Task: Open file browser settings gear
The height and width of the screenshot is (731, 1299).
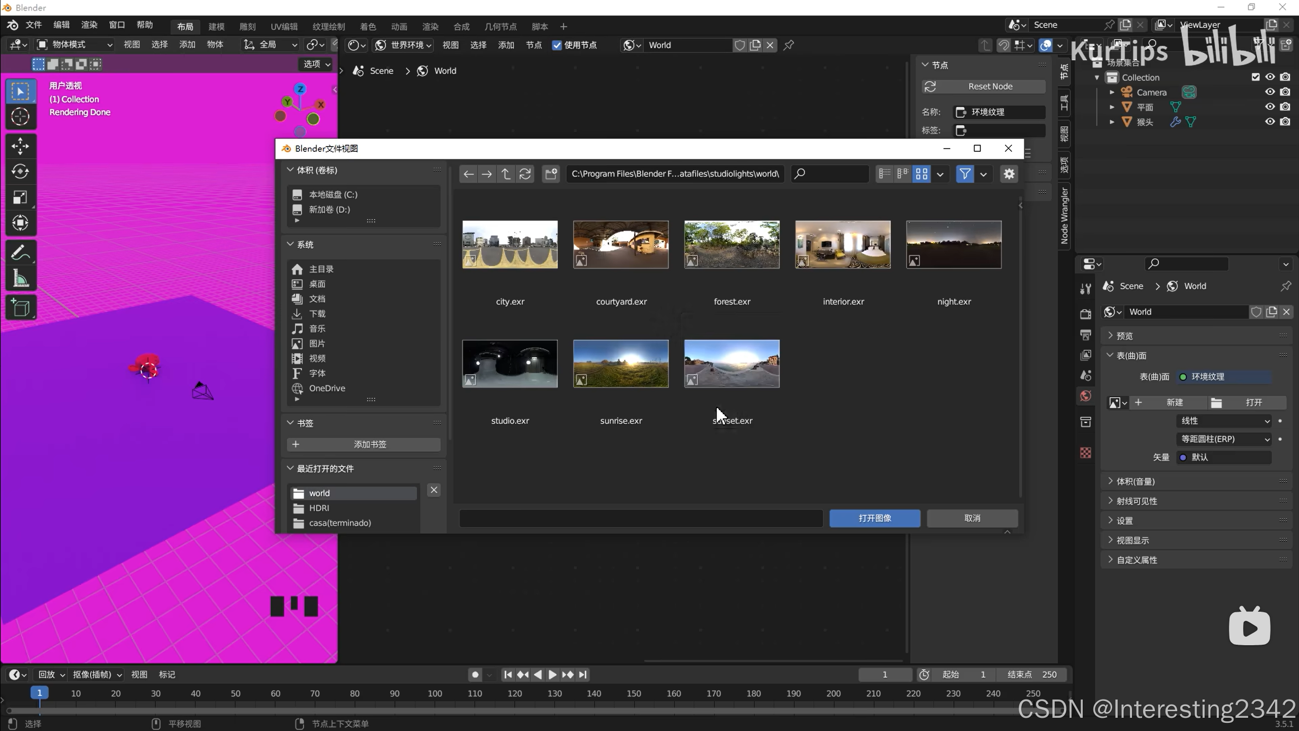Action: (x=1009, y=174)
